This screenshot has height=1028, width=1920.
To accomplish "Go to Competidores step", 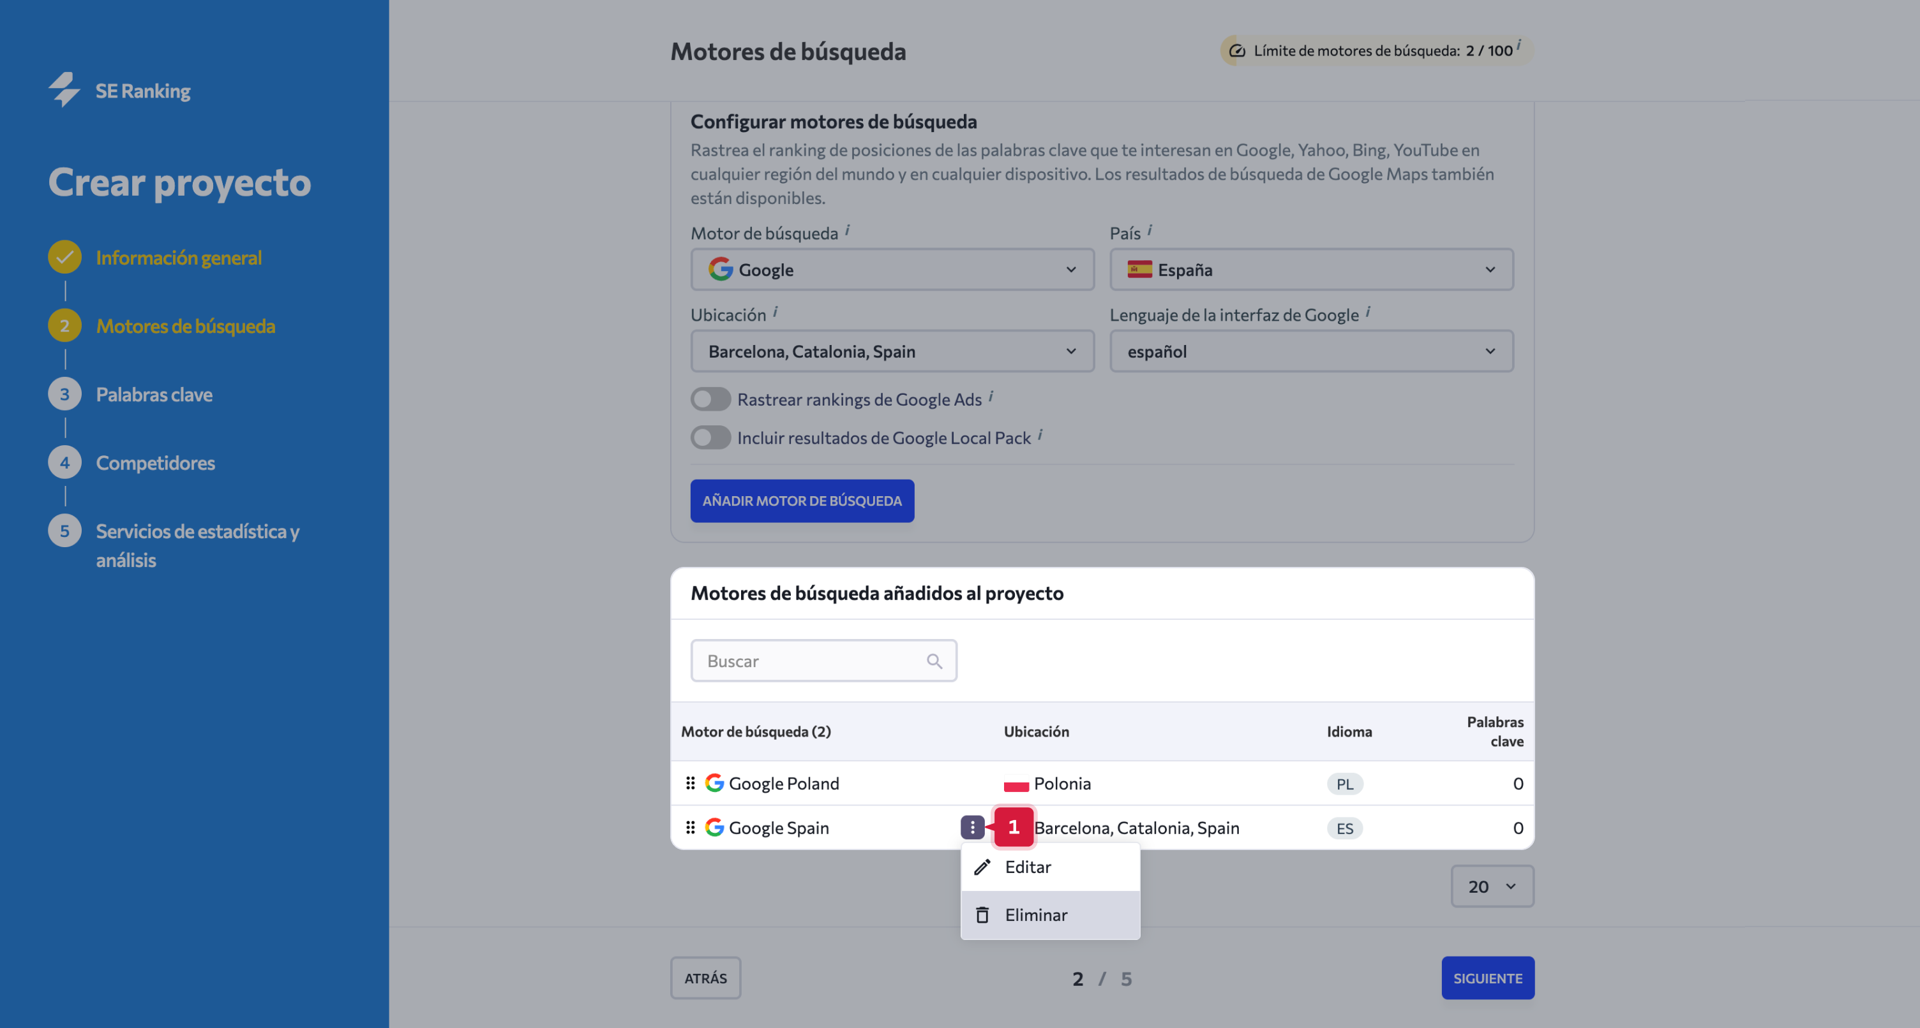I will 156,464.
